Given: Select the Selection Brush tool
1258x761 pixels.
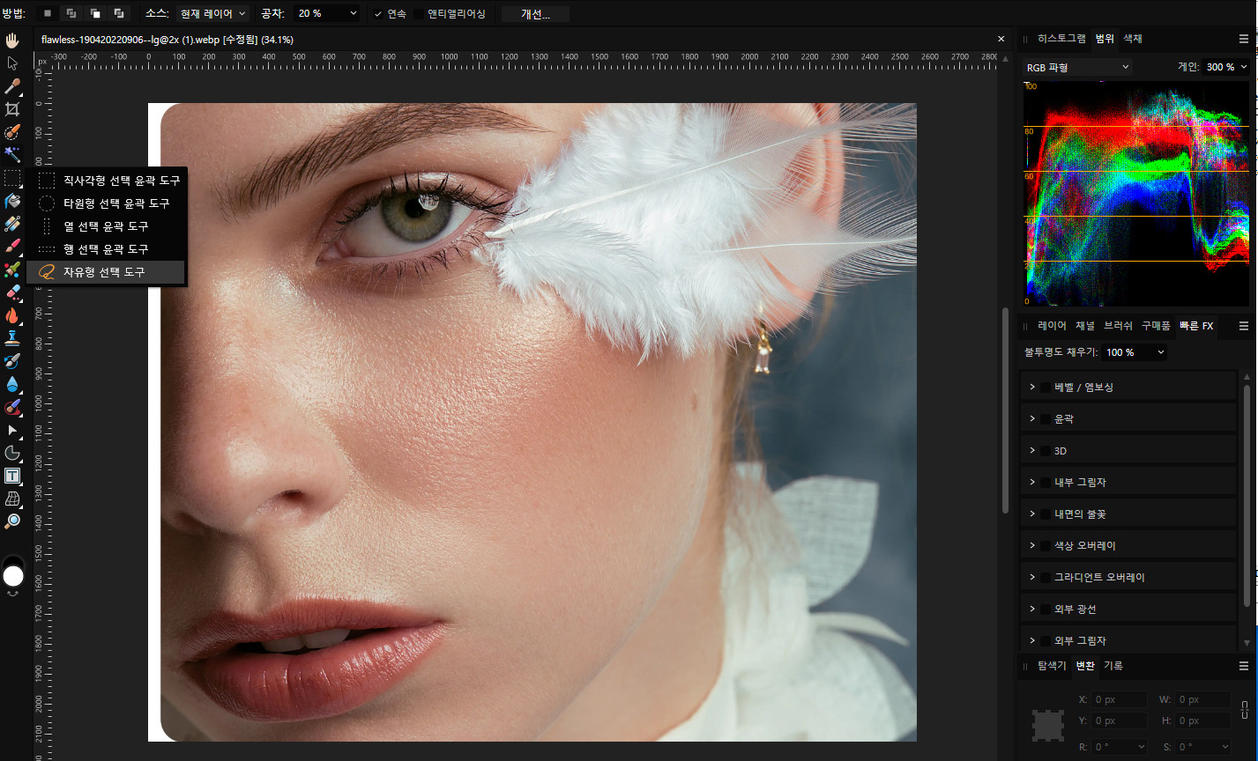Looking at the screenshot, I should coord(12,132).
